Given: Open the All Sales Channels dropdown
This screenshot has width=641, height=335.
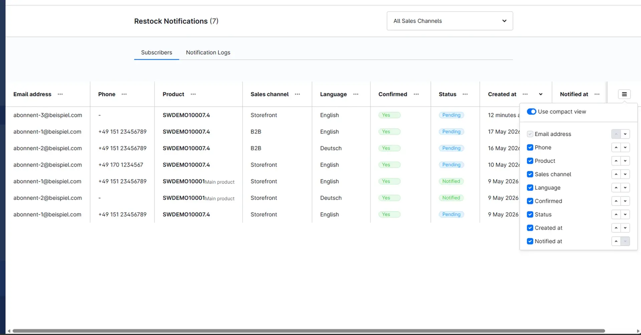Looking at the screenshot, I should pos(450,21).
